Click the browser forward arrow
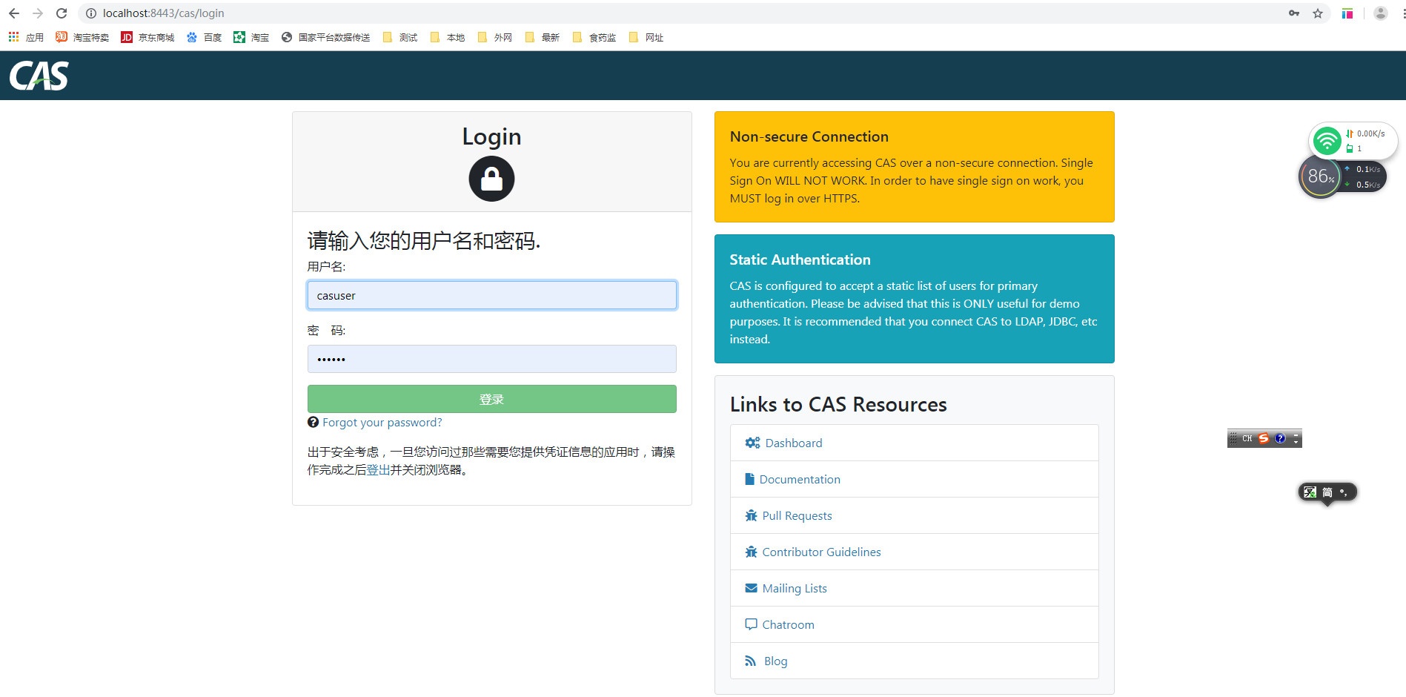The image size is (1406, 697). pos(37,13)
